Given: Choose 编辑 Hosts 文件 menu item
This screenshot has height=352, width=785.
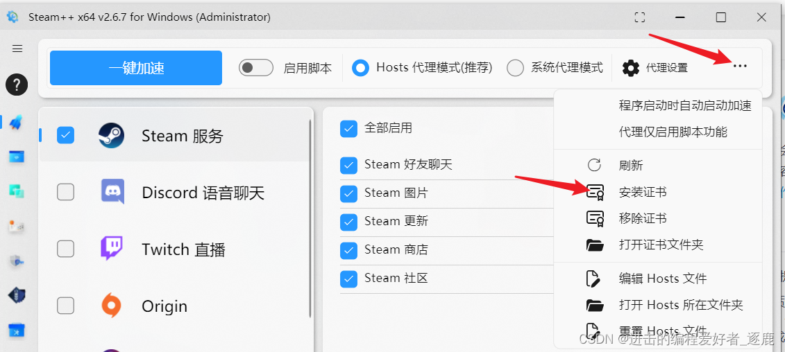Looking at the screenshot, I should [x=658, y=278].
